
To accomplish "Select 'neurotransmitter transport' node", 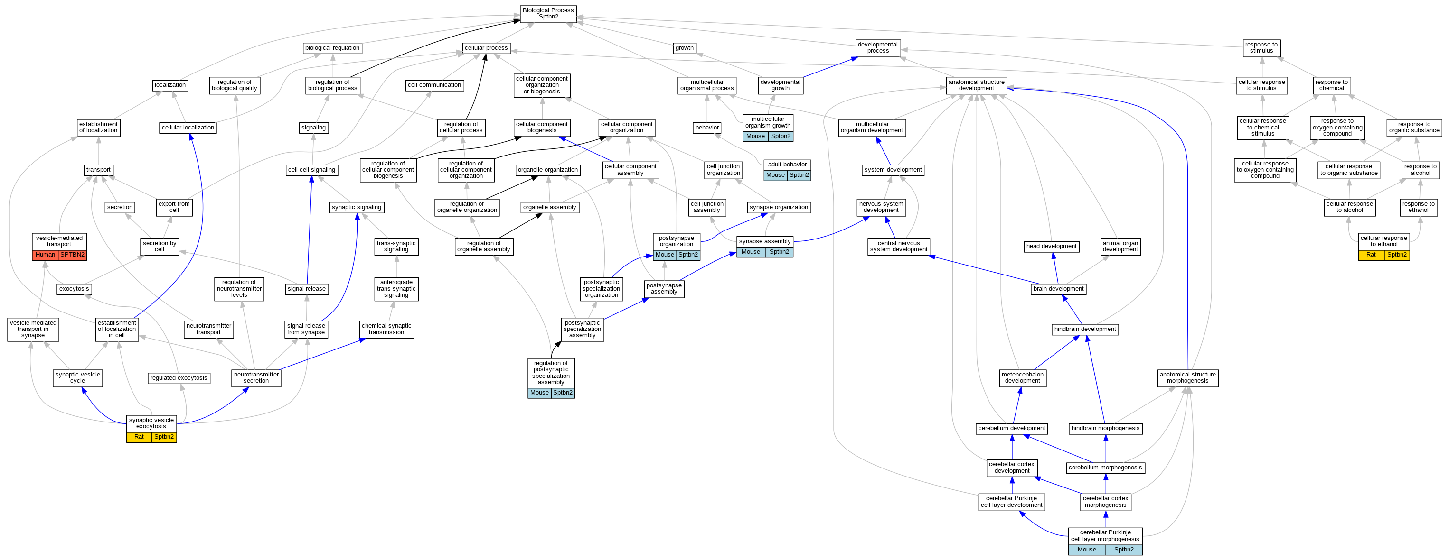I will (209, 329).
